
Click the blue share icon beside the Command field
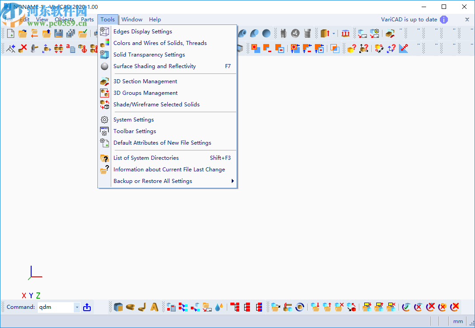click(87, 307)
